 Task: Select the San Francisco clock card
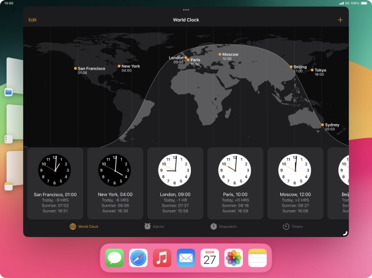pyautogui.click(x=55, y=183)
